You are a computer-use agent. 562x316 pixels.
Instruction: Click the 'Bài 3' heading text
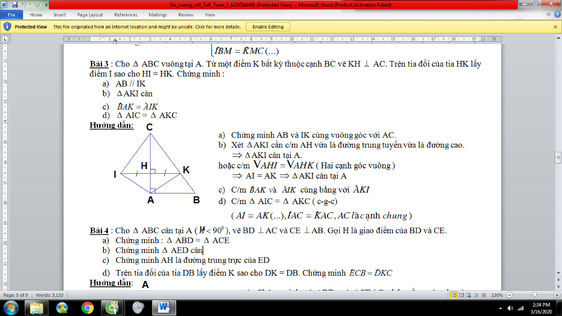coord(99,64)
